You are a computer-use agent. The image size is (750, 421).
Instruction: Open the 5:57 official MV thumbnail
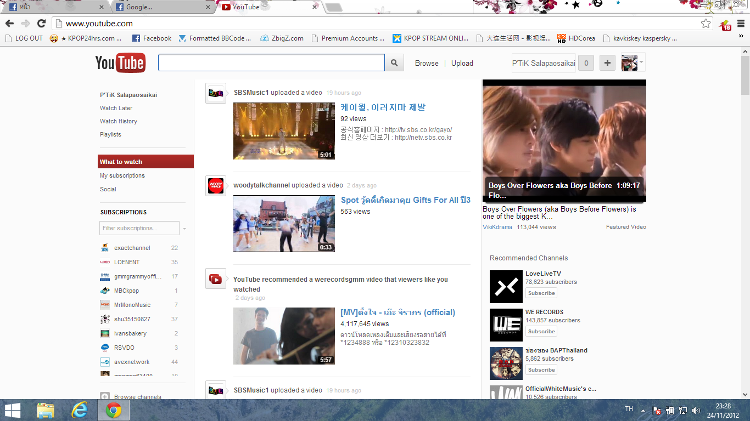click(284, 336)
